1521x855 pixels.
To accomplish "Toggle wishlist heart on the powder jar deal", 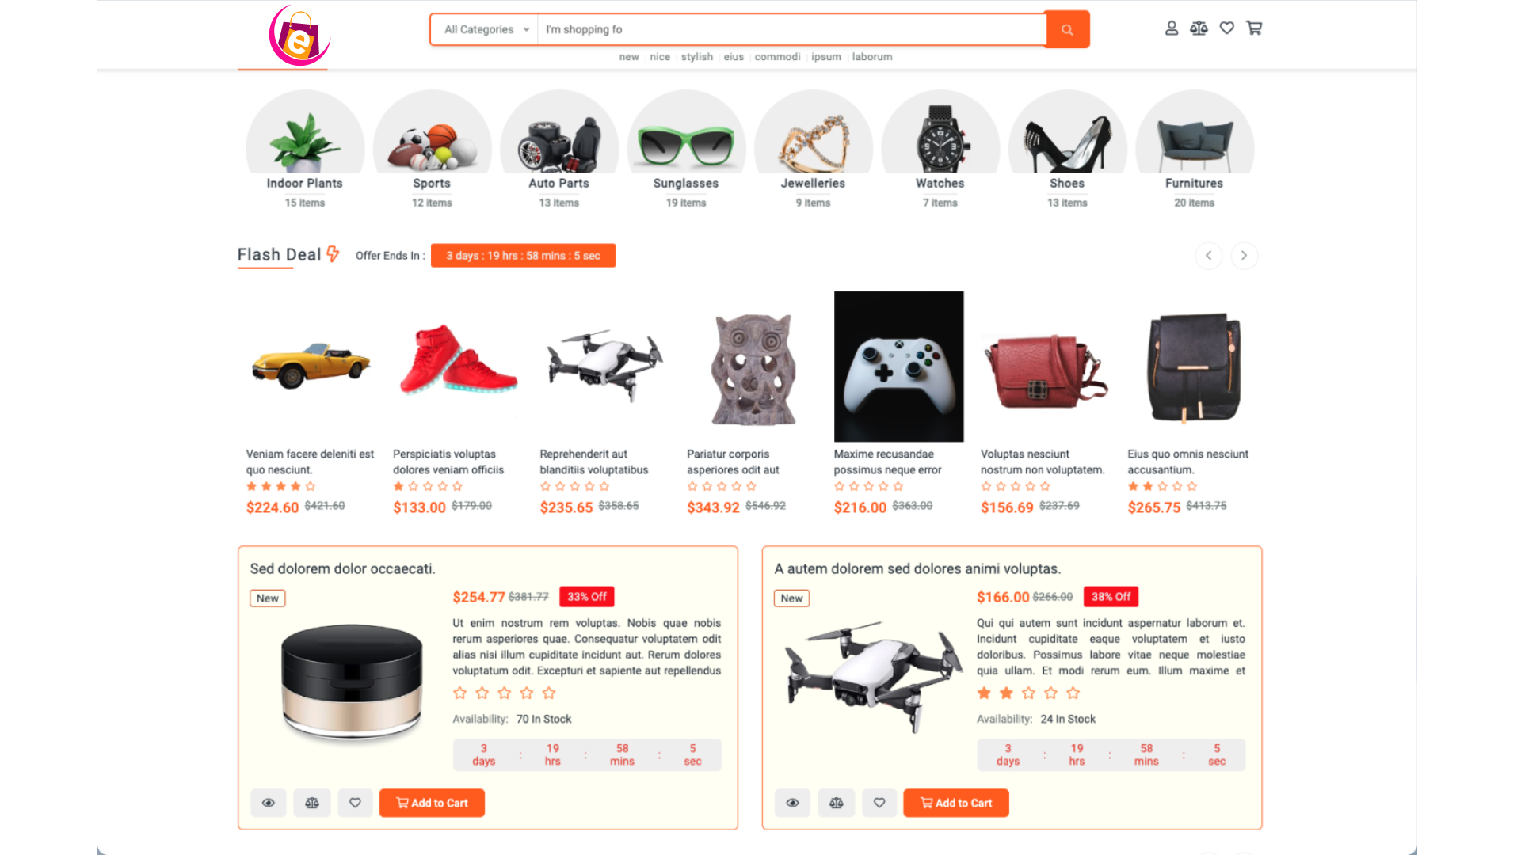I will click(355, 803).
